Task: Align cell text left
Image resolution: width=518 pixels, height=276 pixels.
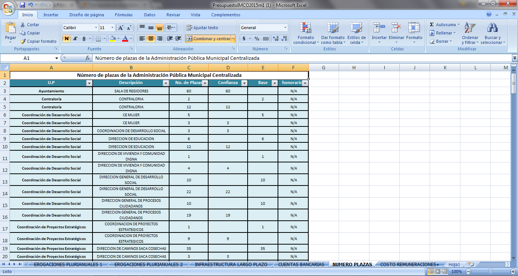Action: 142,39
